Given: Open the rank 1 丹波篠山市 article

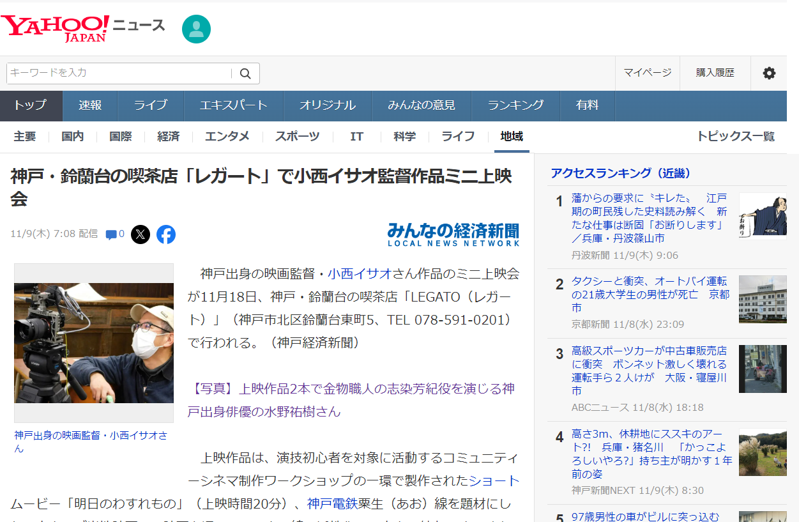Looking at the screenshot, I should (x=649, y=218).
